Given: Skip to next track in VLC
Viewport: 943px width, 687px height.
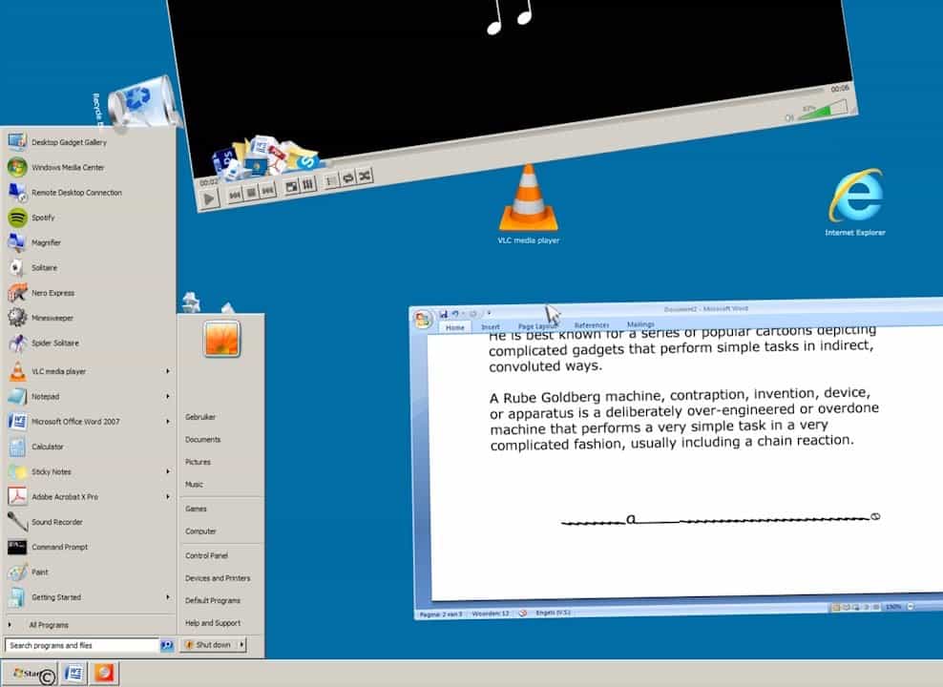Looking at the screenshot, I should point(267,190).
